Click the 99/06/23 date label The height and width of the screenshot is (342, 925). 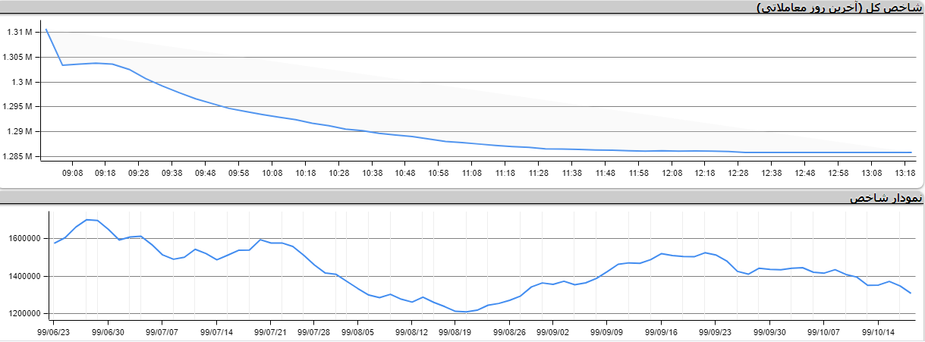pos(54,332)
